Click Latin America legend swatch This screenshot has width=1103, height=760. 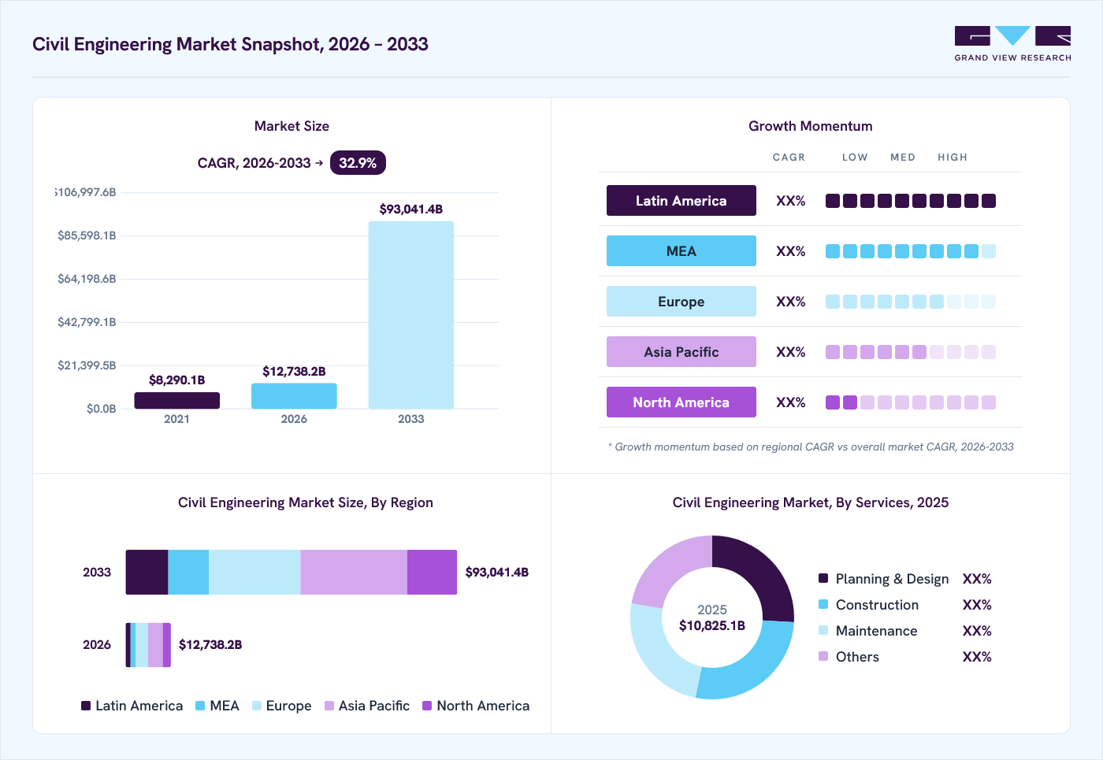tap(86, 706)
